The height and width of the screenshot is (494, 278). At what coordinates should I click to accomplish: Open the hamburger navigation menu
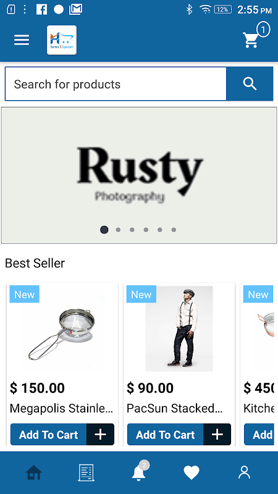[x=22, y=40]
